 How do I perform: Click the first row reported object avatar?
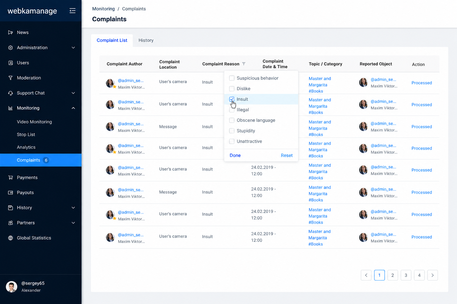pos(363,83)
